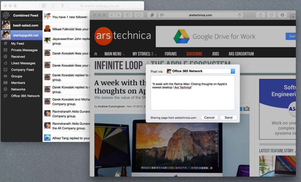Toggle the Safari sidebar
The height and width of the screenshot is (182, 301).
click(x=128, y=15)
